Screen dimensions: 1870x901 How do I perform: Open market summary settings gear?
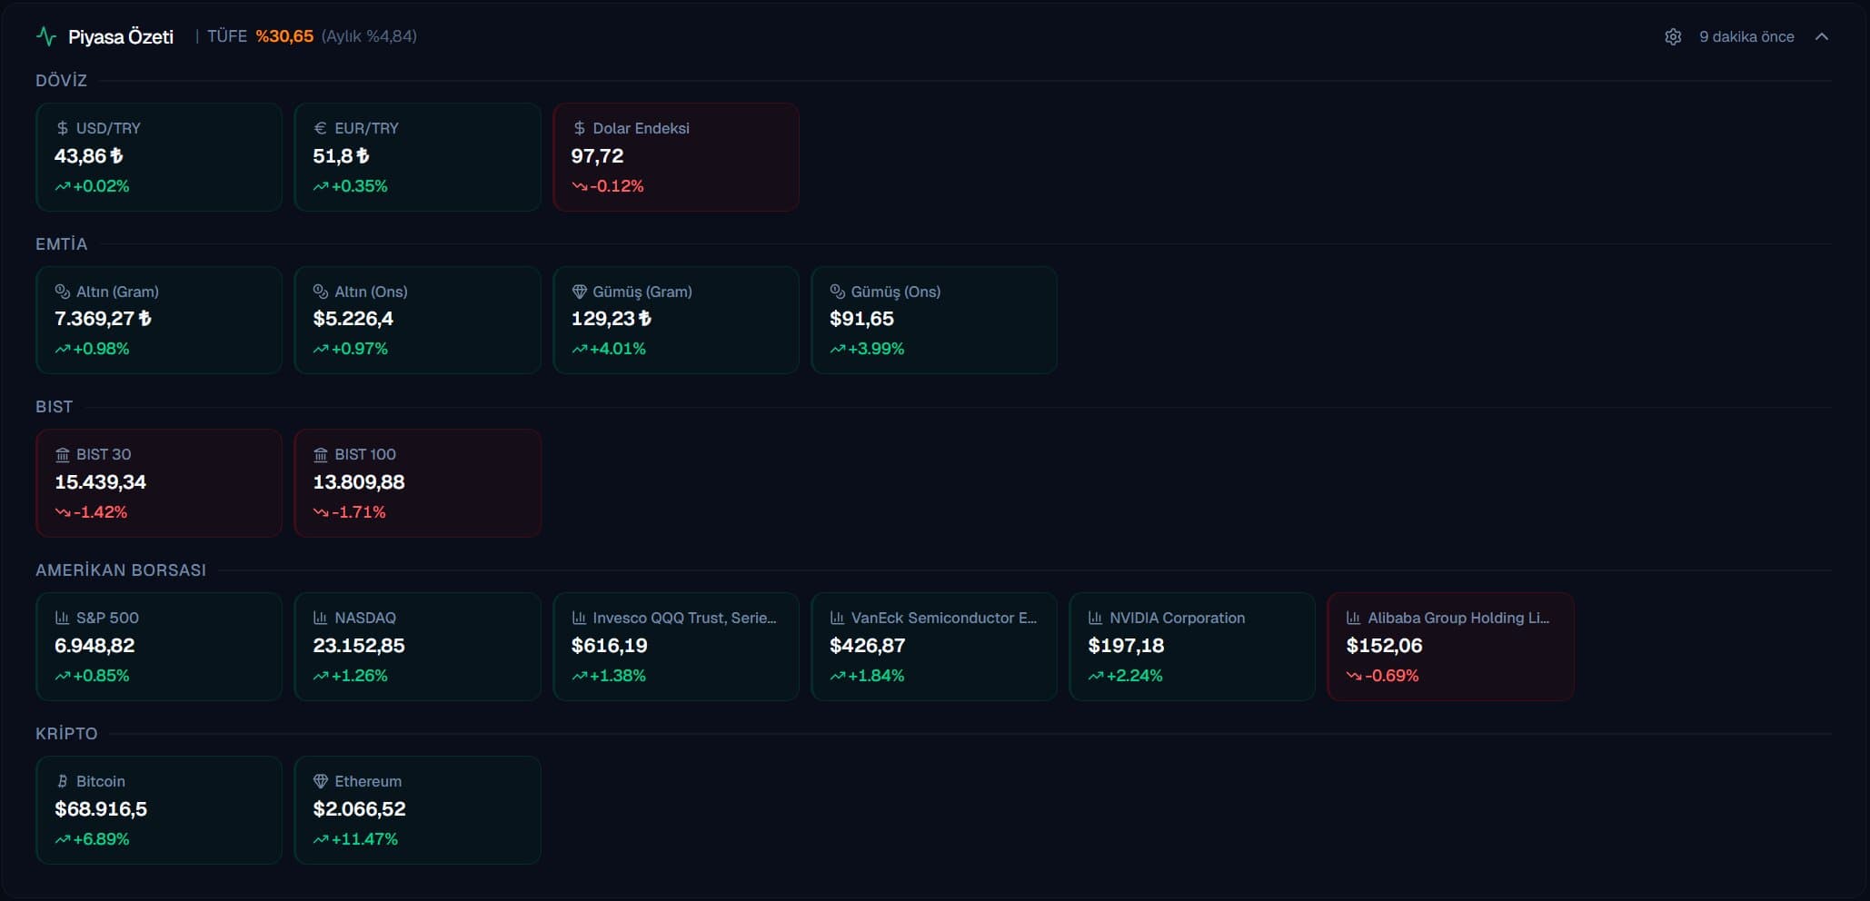[1672, 37]
